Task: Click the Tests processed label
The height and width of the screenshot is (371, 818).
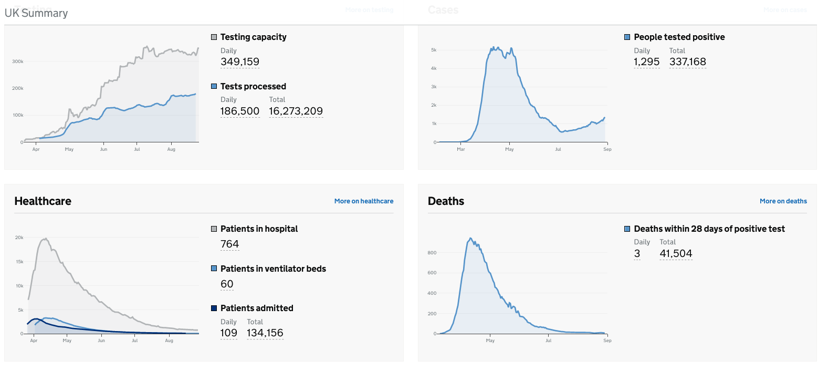Action: (253, 86)
